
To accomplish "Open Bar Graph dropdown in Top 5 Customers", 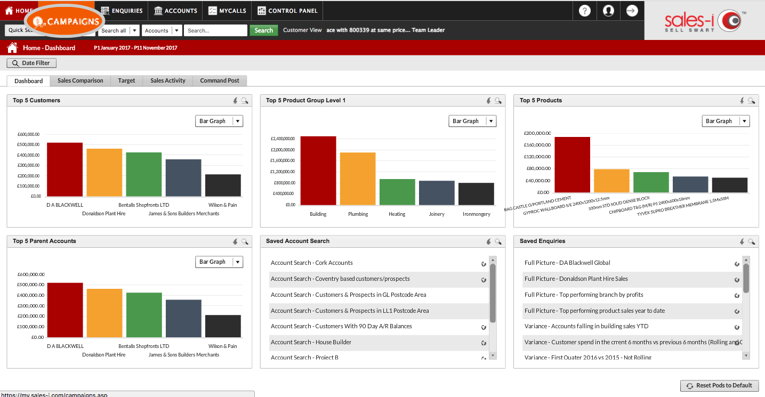I will click(219, 121).
